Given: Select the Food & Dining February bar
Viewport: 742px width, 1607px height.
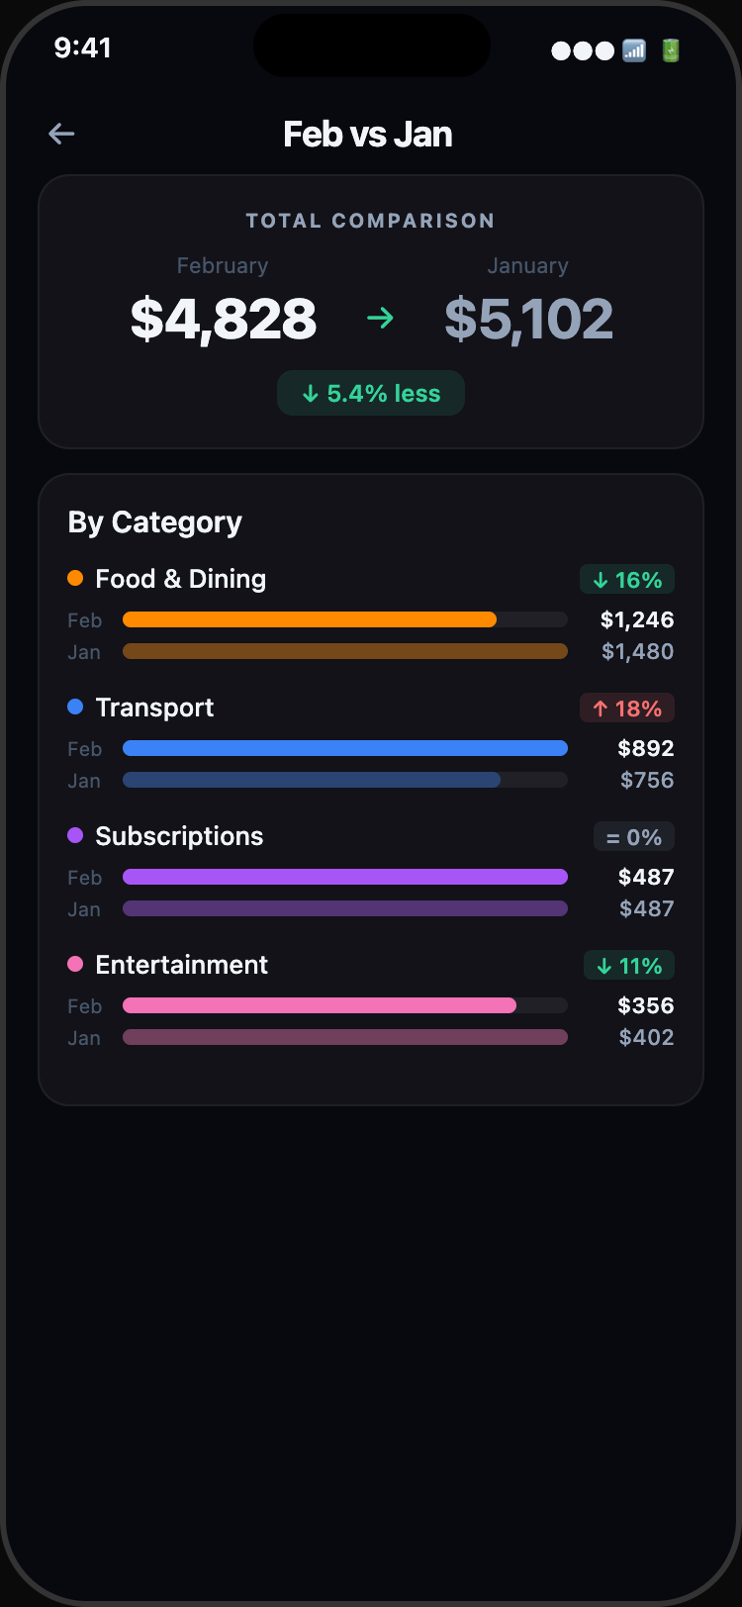Looking at the screenshot, I should tap(310, 619).
